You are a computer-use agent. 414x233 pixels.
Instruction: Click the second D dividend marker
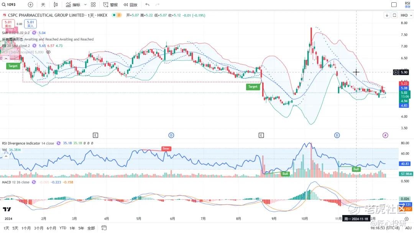click(337, 135)
